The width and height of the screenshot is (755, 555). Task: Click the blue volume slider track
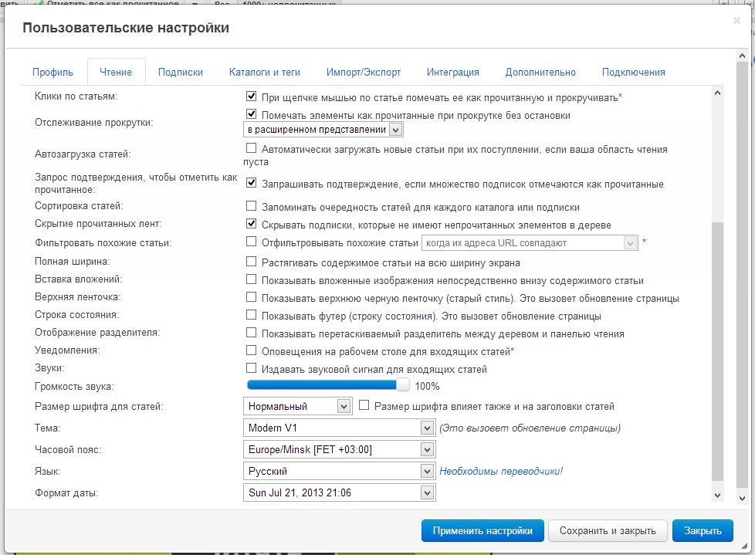click(x=322, y=384)
